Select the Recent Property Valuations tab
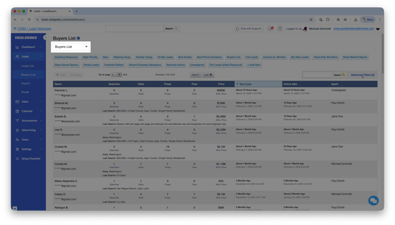The width and height of the screenshot is (395, 225). coord(145,65)
